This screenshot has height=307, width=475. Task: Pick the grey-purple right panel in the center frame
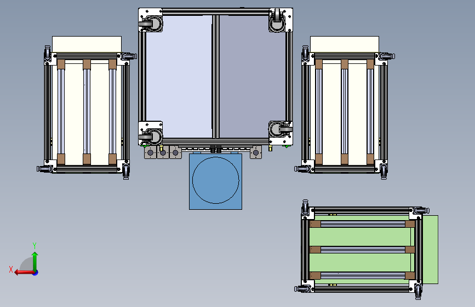point(252,77)
